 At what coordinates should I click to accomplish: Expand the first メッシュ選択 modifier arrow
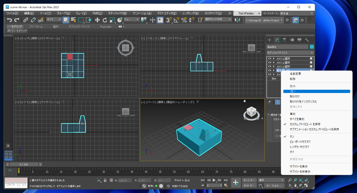click(274, 58)
